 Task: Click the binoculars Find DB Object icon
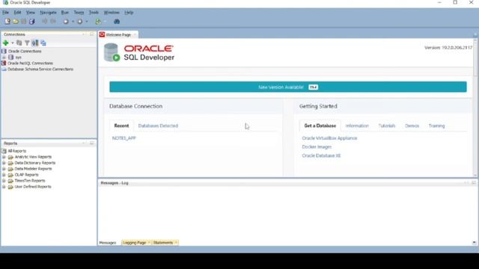(x=117, y=22)
